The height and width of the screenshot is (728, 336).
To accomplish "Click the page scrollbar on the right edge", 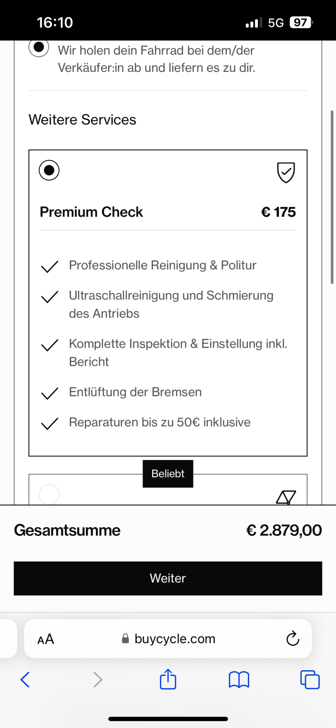I will [x=332, y=197].
